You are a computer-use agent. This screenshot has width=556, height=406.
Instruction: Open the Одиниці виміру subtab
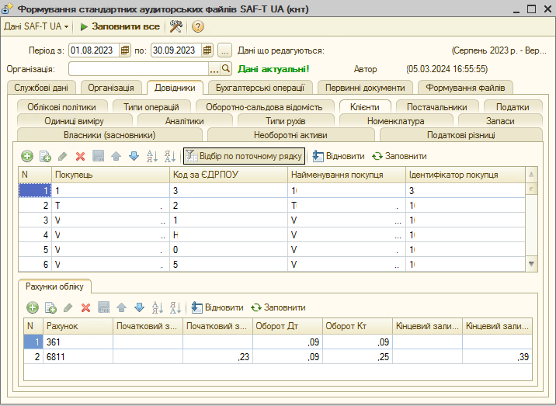point(74,121)
